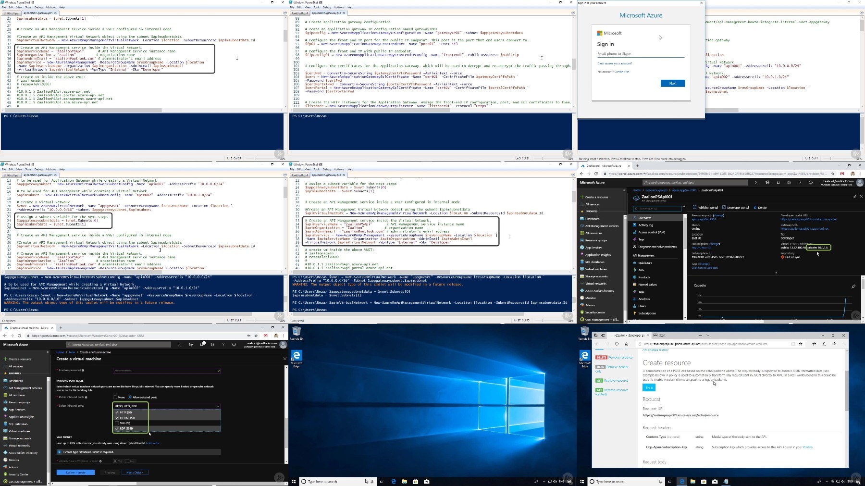Uncheck RDP (3389) inbound port checkbox
865x486 pixels.
click(117, 428)
